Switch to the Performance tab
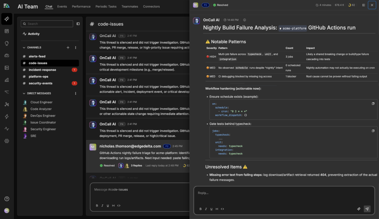 81,7
